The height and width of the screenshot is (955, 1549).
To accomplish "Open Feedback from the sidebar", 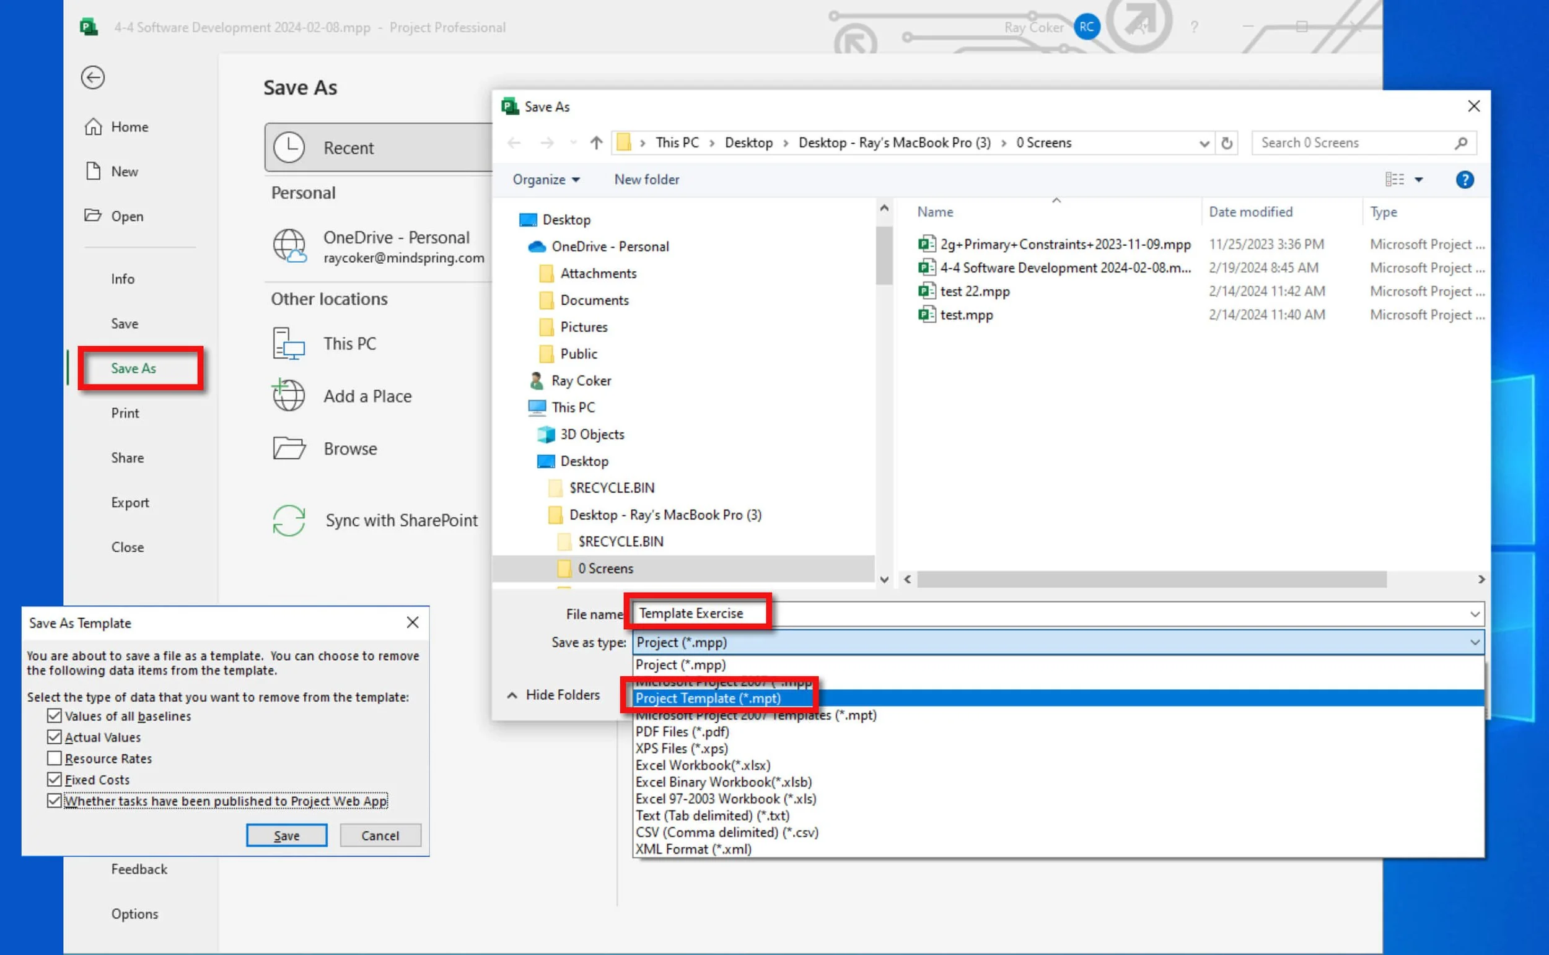I will (139, 869).
